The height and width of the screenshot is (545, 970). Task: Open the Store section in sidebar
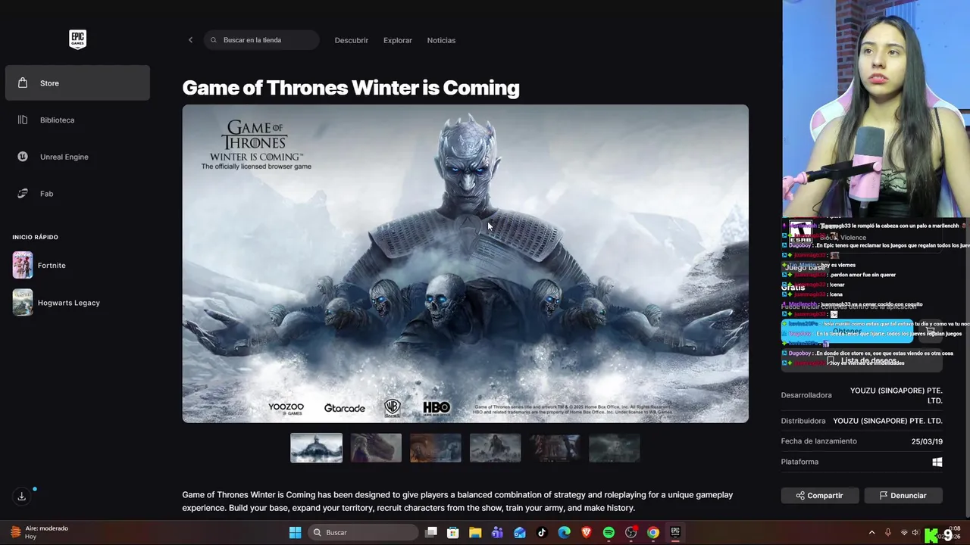coord(77,83)
